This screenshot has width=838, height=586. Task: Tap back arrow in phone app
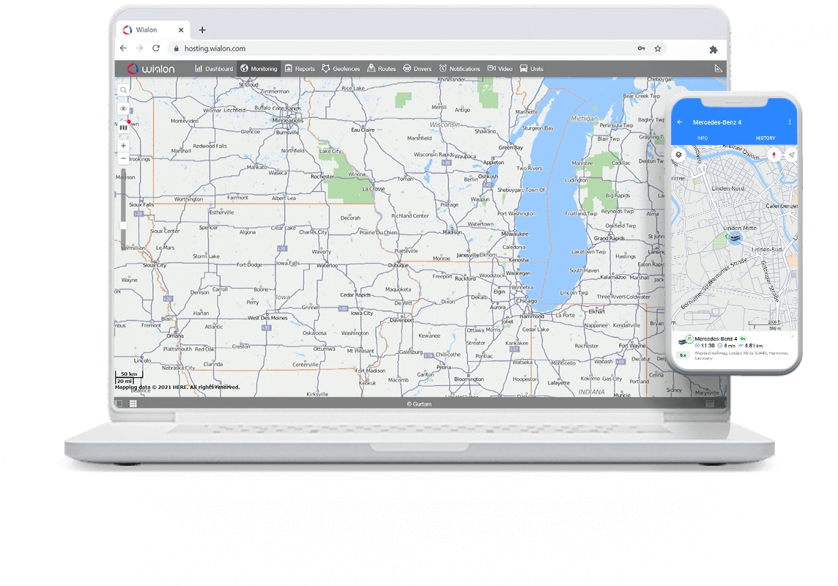pos(680,122)
